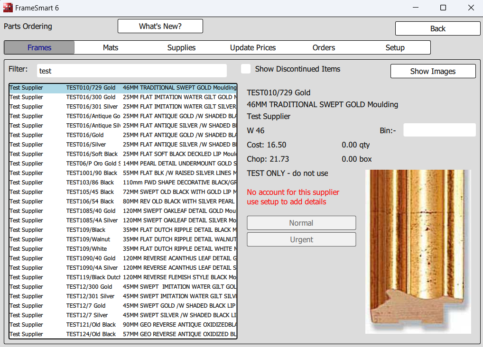The height and width of the screenshot is (347, 483).
Task: Open the Supplies tab
Action: pos(181,47)
